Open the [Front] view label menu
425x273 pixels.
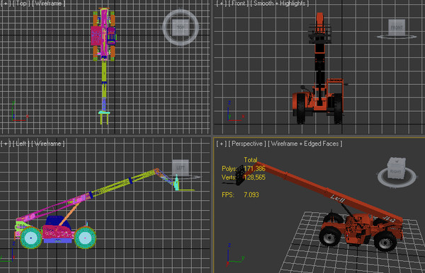pyautogui.click(x=239, y=4)
